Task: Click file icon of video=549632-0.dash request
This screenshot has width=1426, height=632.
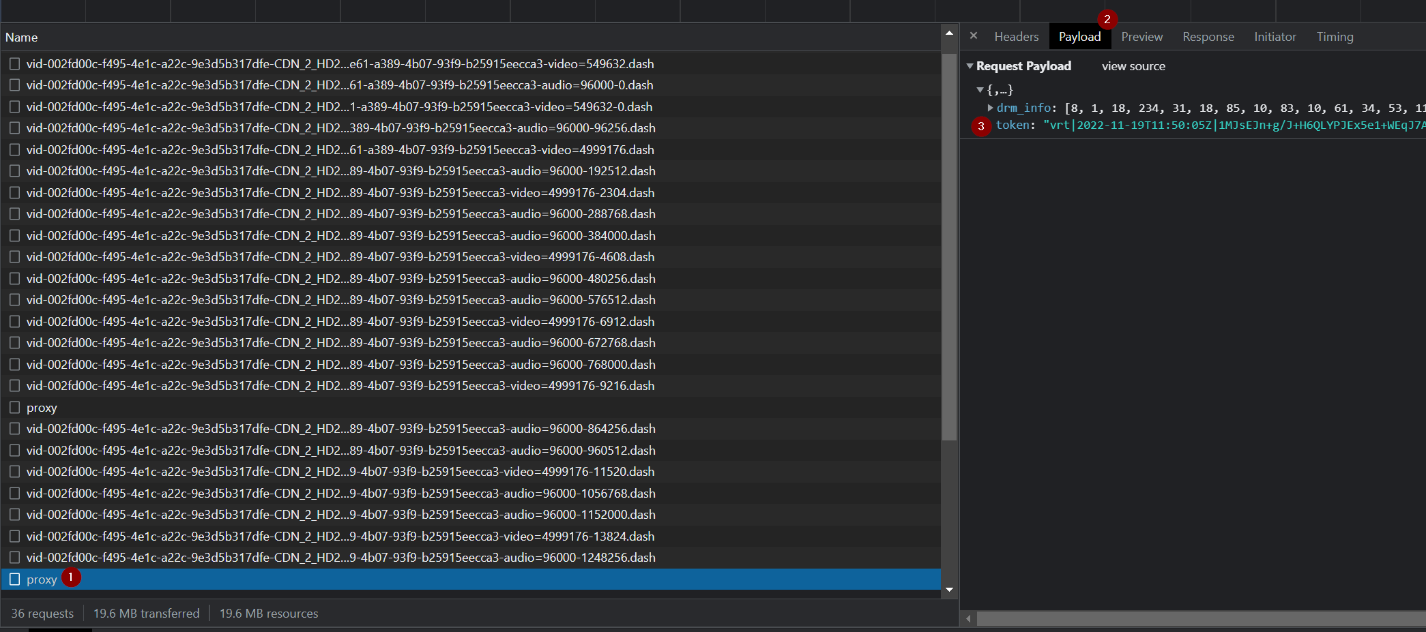Action: coord(14,107)
